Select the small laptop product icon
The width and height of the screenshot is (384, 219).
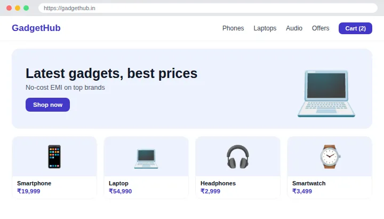pyautogui.click(x=146, y=159)
